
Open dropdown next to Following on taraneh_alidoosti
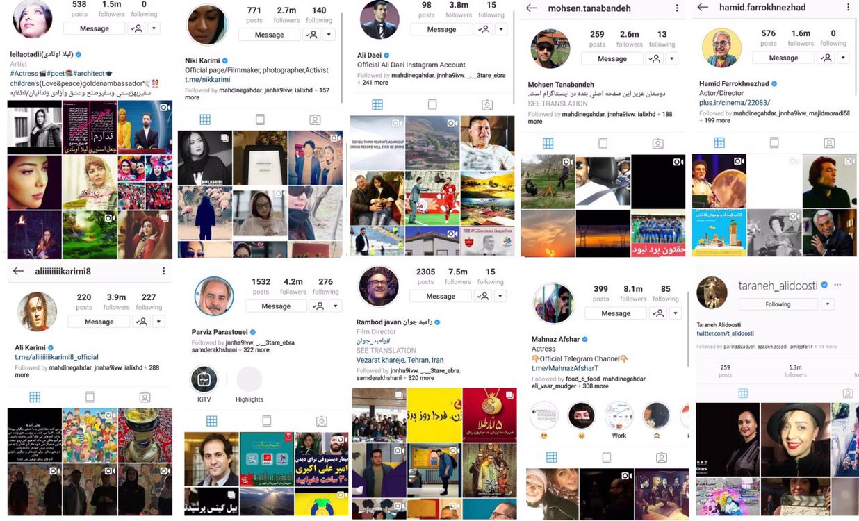pos(827,304)
